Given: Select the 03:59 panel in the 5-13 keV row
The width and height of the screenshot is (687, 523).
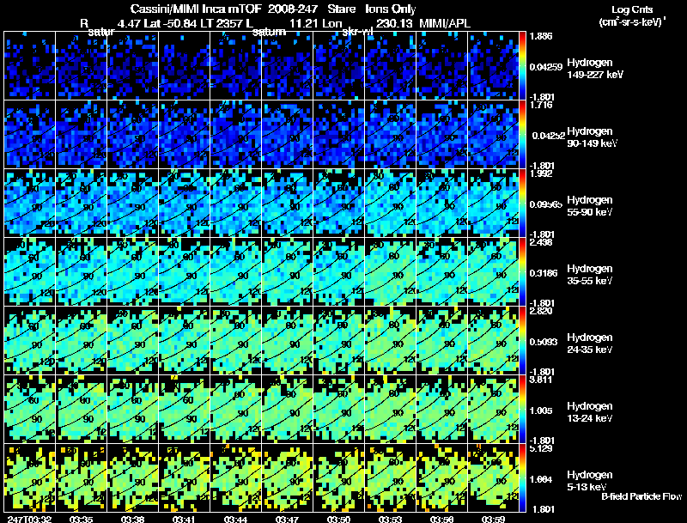Looking at the screenshot, I should pyautogui.click(x=493, y=477).
